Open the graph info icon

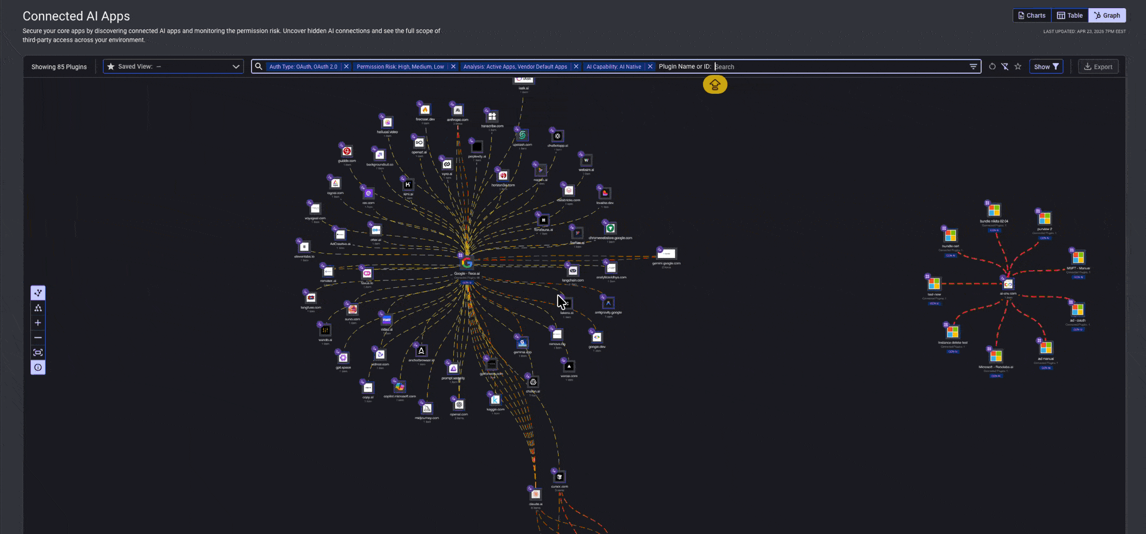[x=38, y=367]
